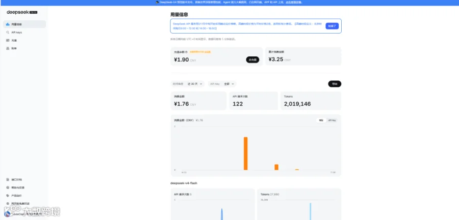The height and width of the screenshot is (220, 459).
Task: Switch the chart to the 模型 tab
Action: (x=321, y=120)
